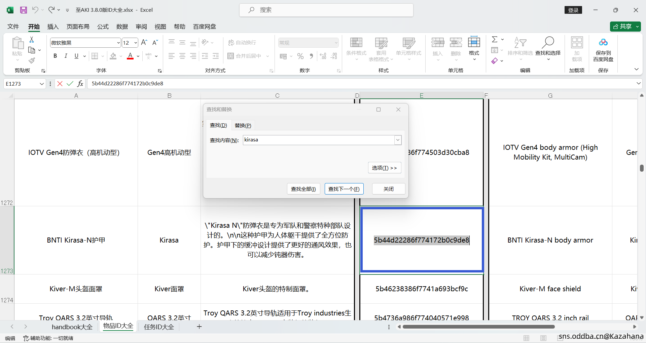Open the Name Box dropdown arrow

point(42,84)
